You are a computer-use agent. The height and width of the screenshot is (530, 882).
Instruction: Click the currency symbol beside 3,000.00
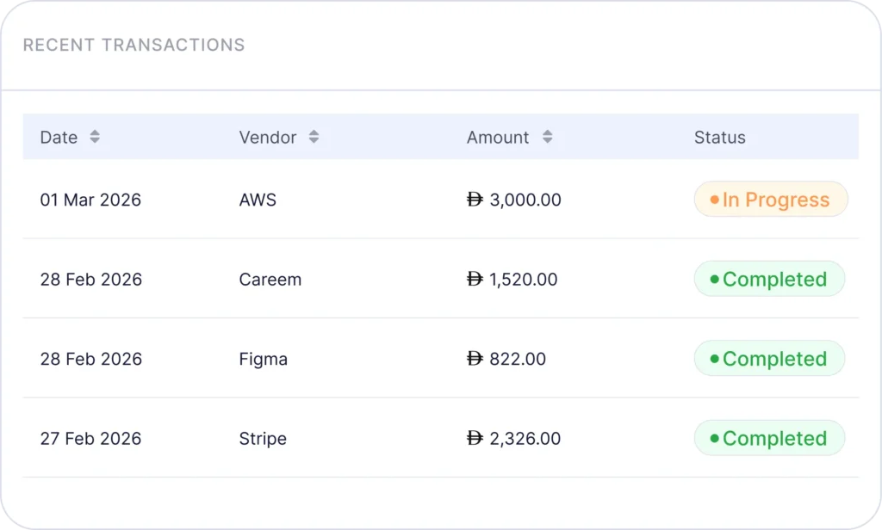(x=475, y=200)
